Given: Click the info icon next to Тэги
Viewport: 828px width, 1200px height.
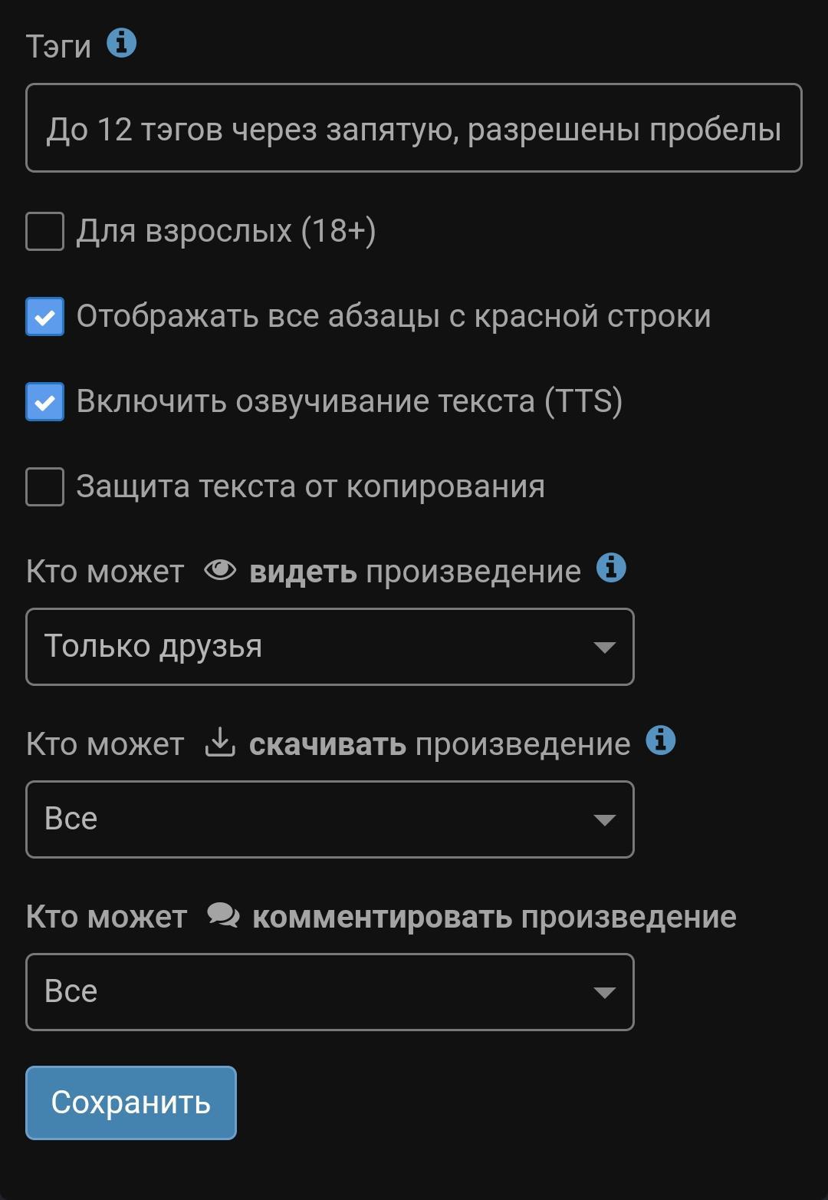Looking at the screenshot, I should (121, 44).
